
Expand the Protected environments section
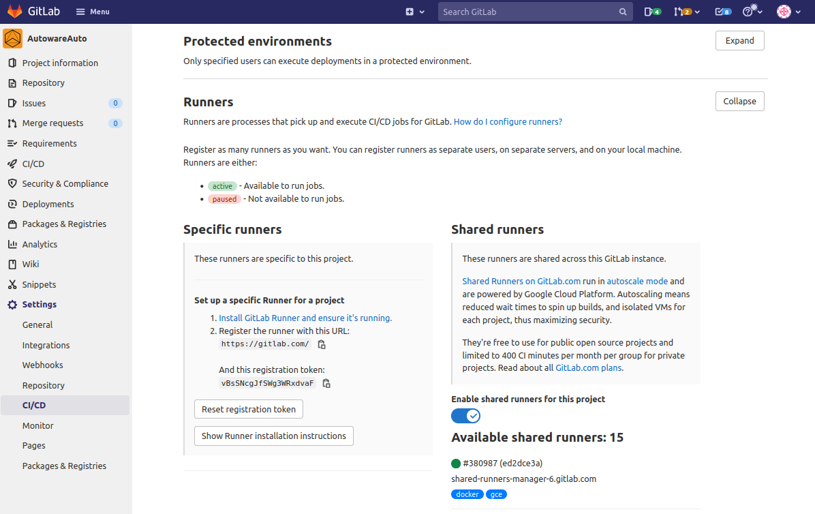pyautogui.click(x=739, y=41)
